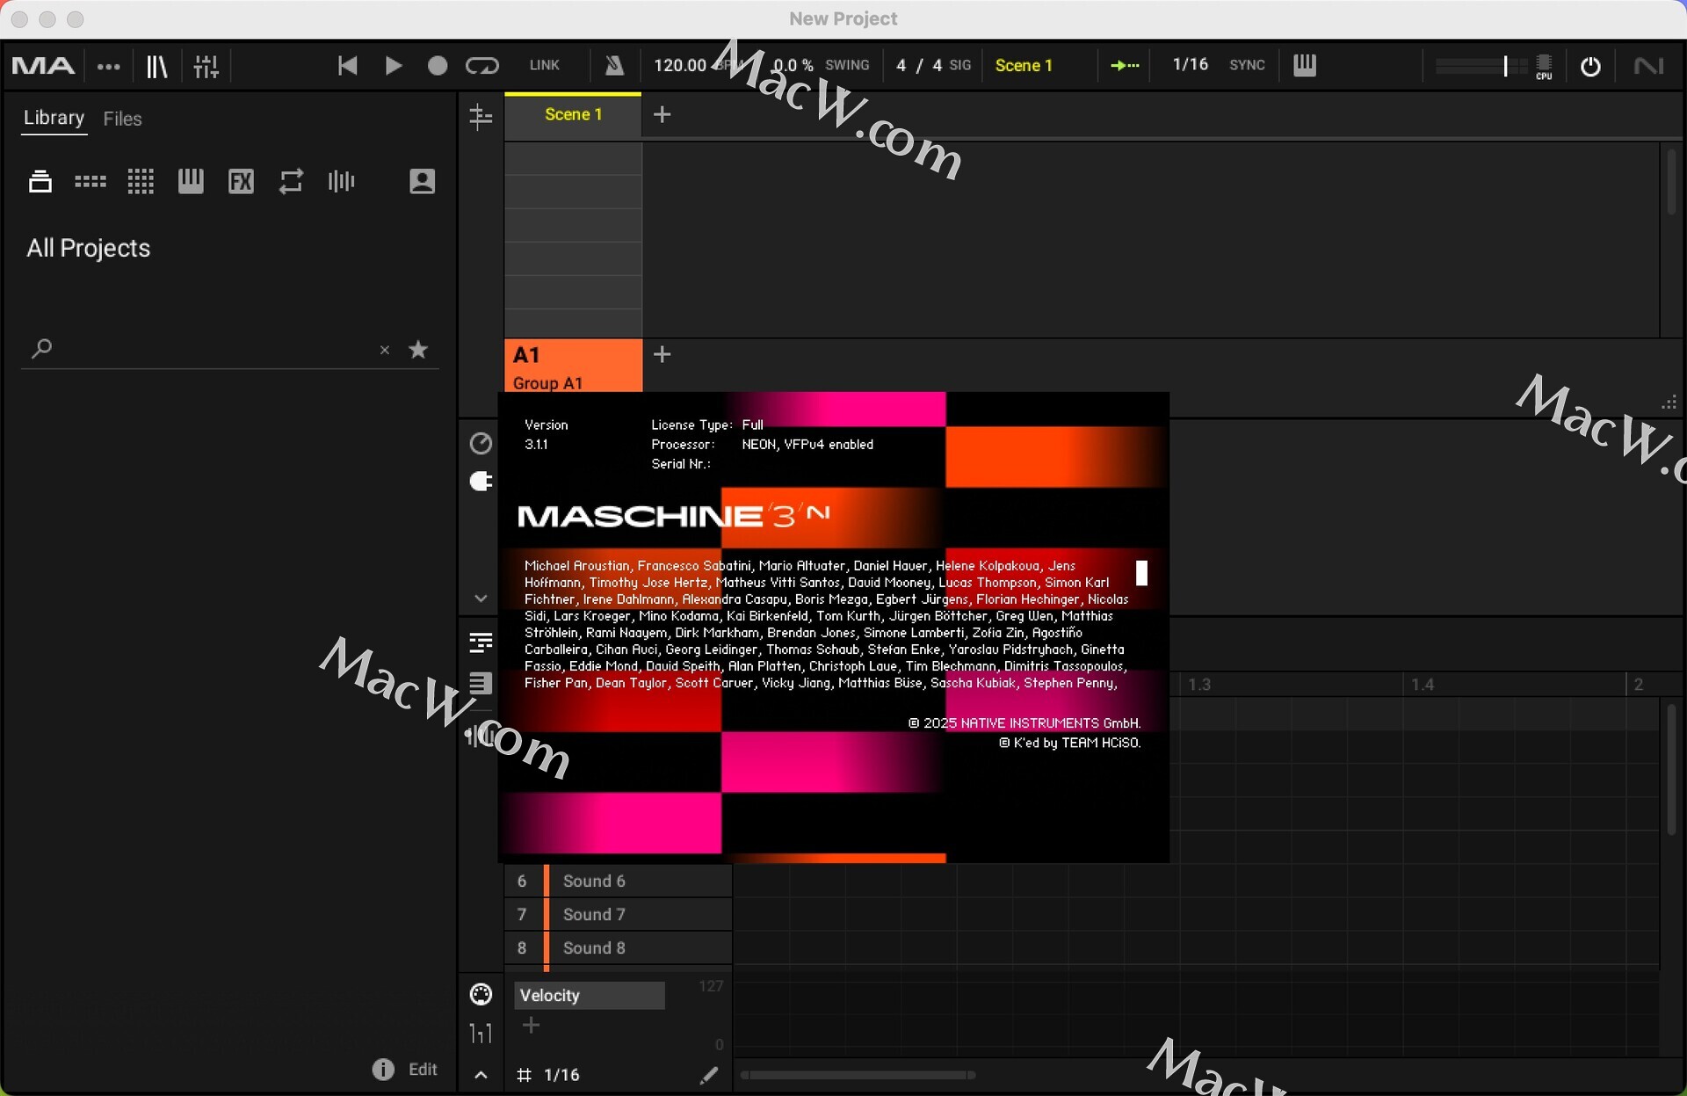Select the FX effects browser icon
Screen dimensions: 1687x1096
[241, 181]
